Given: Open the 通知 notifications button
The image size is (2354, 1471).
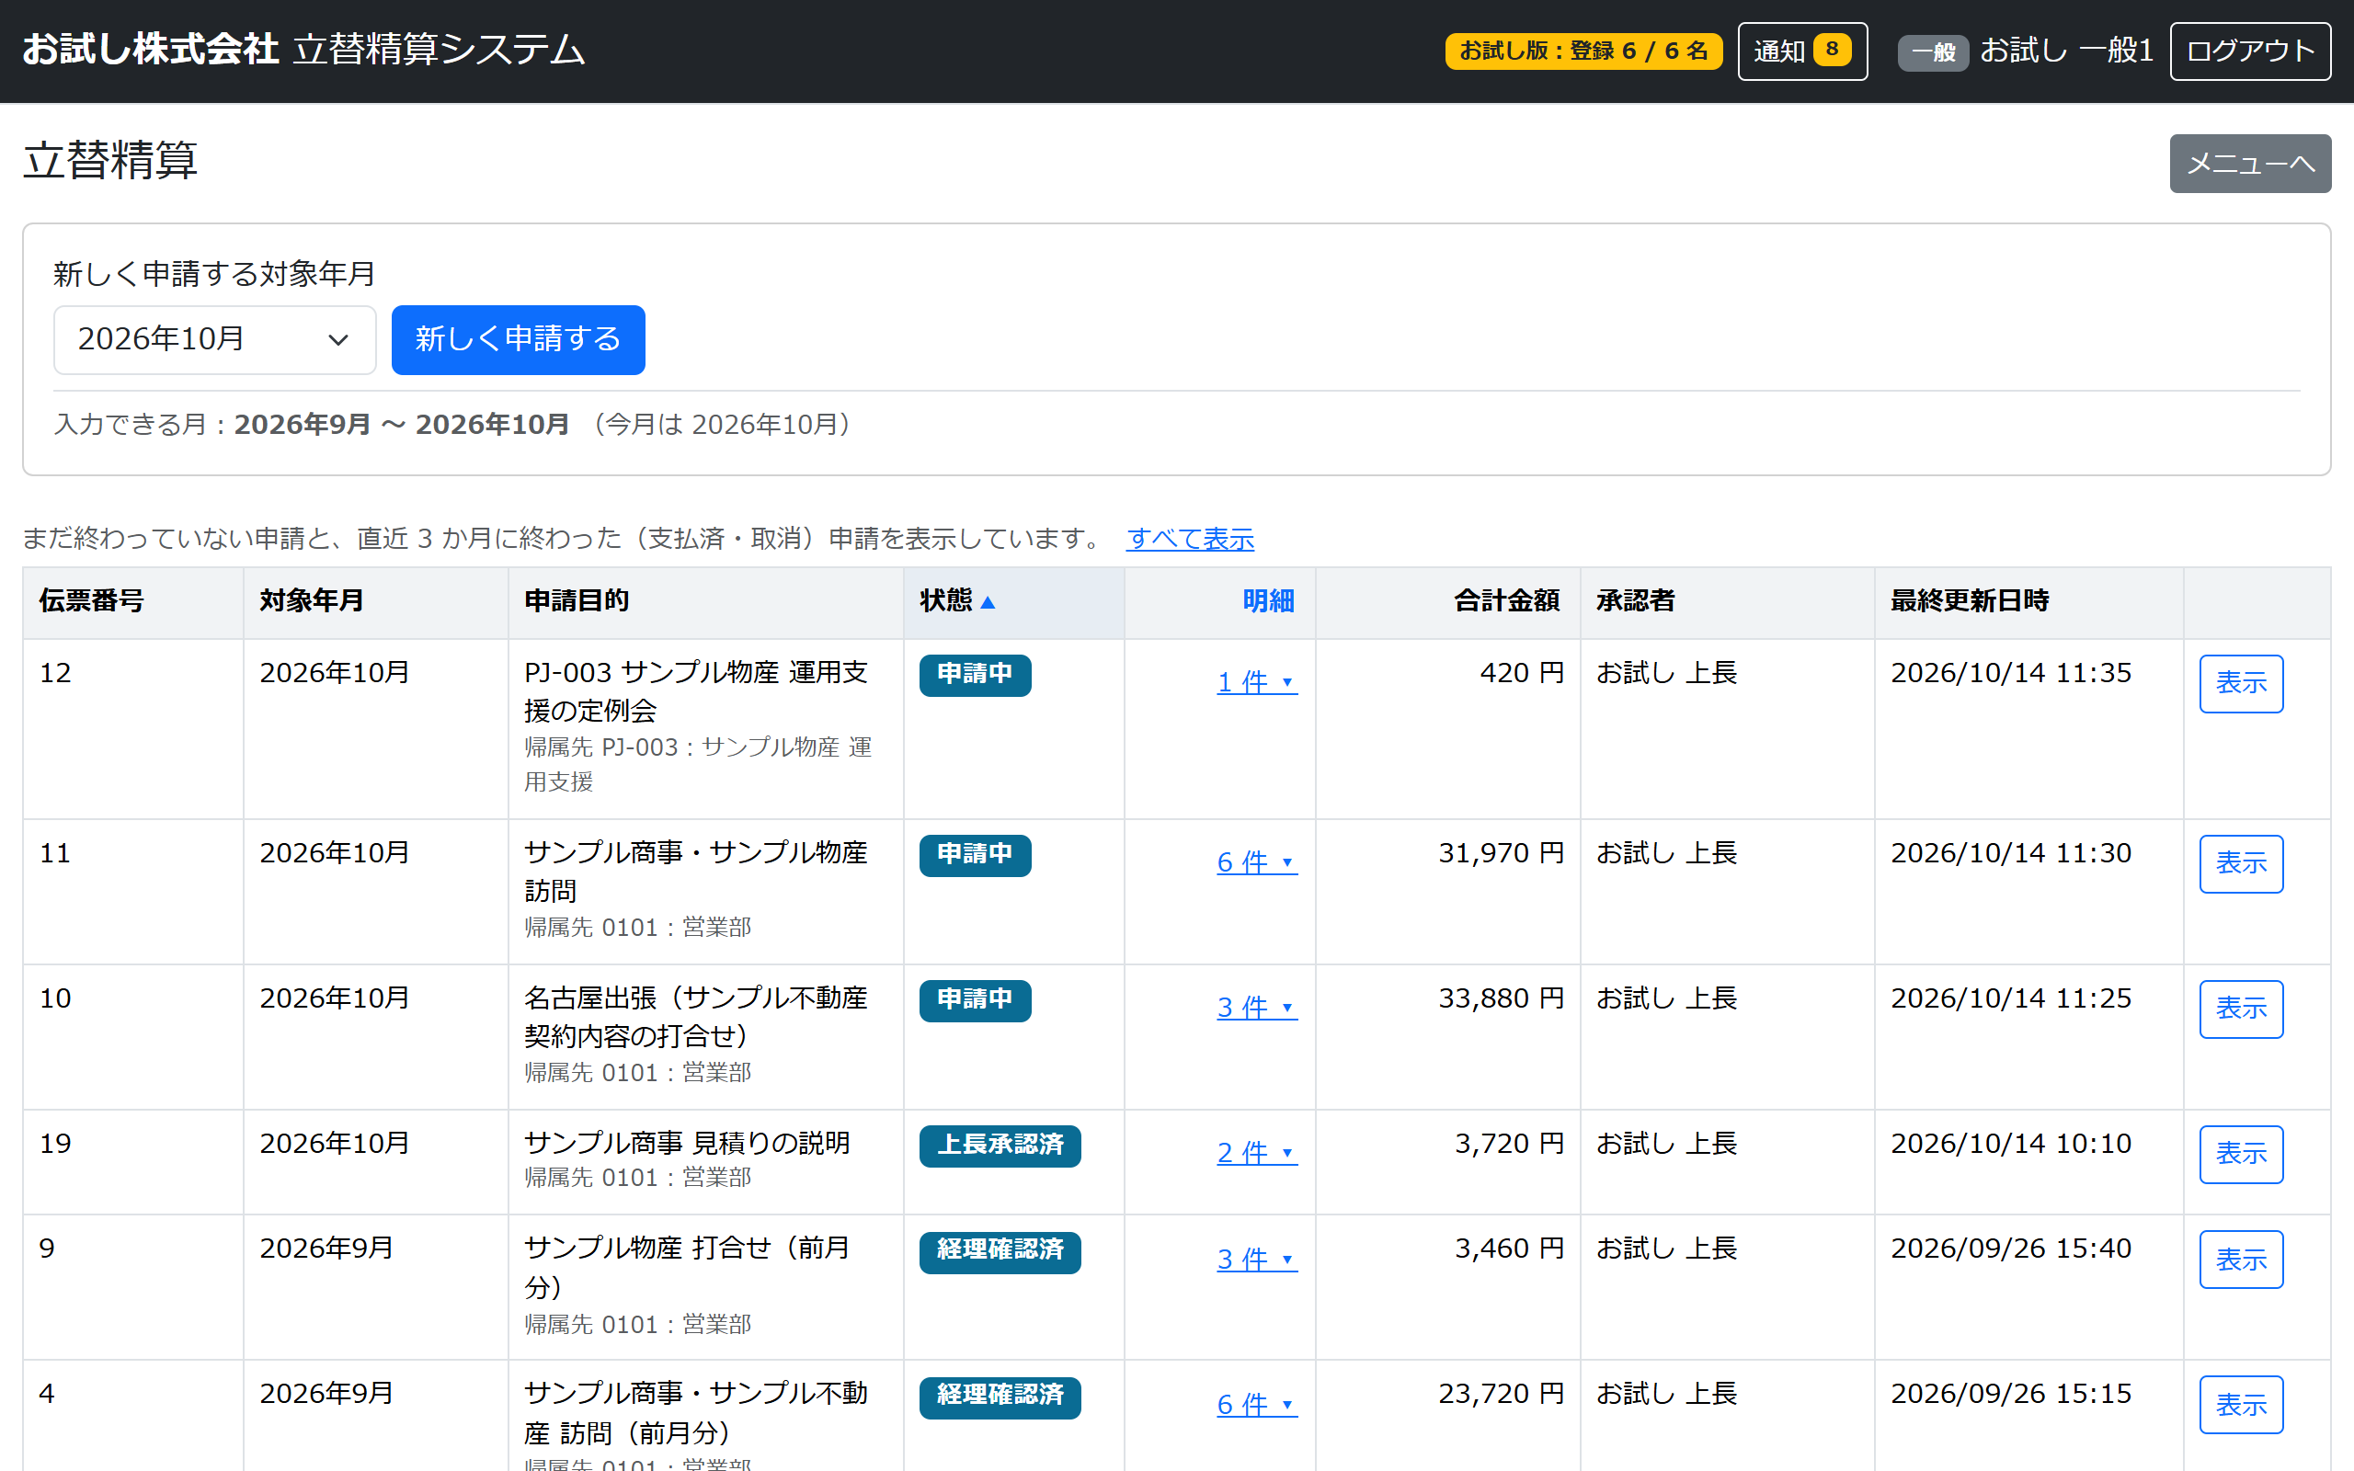Looking at the screenshot, I should tap(1801, 51).
